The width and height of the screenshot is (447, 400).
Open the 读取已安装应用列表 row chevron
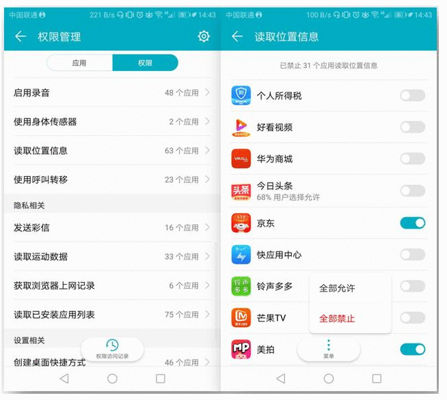208,314
